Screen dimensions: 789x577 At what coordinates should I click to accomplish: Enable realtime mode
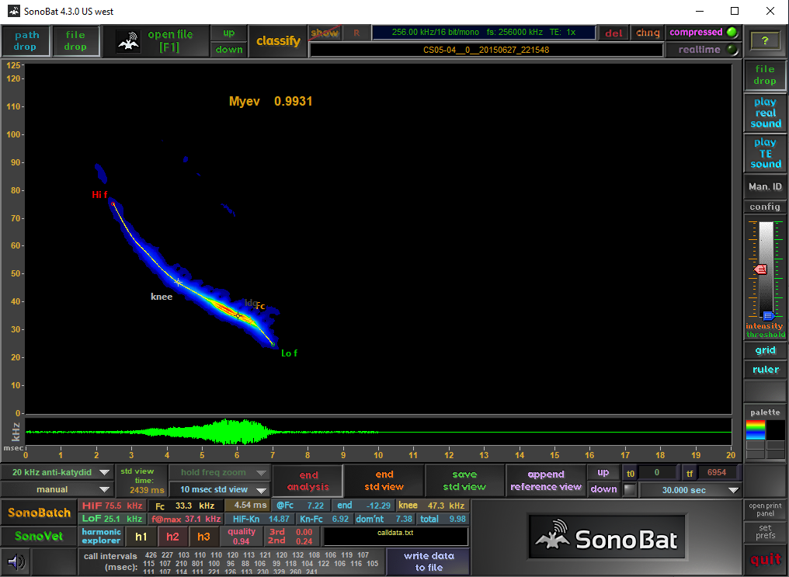(700, 49)
